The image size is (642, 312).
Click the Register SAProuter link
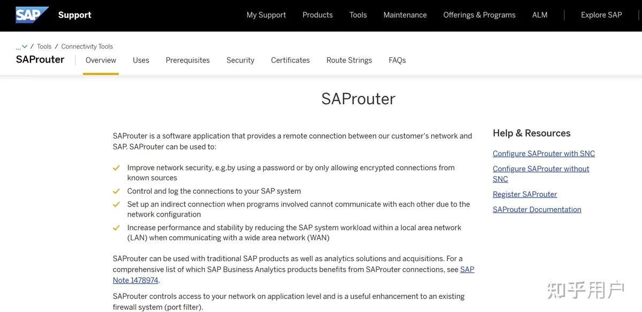[x=525, y=194]
